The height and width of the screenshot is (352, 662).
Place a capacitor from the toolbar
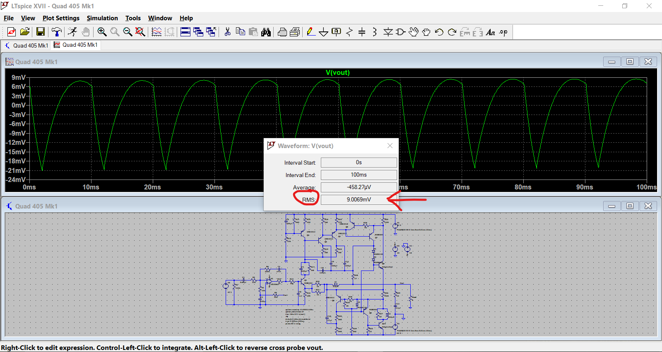(x=362, y=32)
